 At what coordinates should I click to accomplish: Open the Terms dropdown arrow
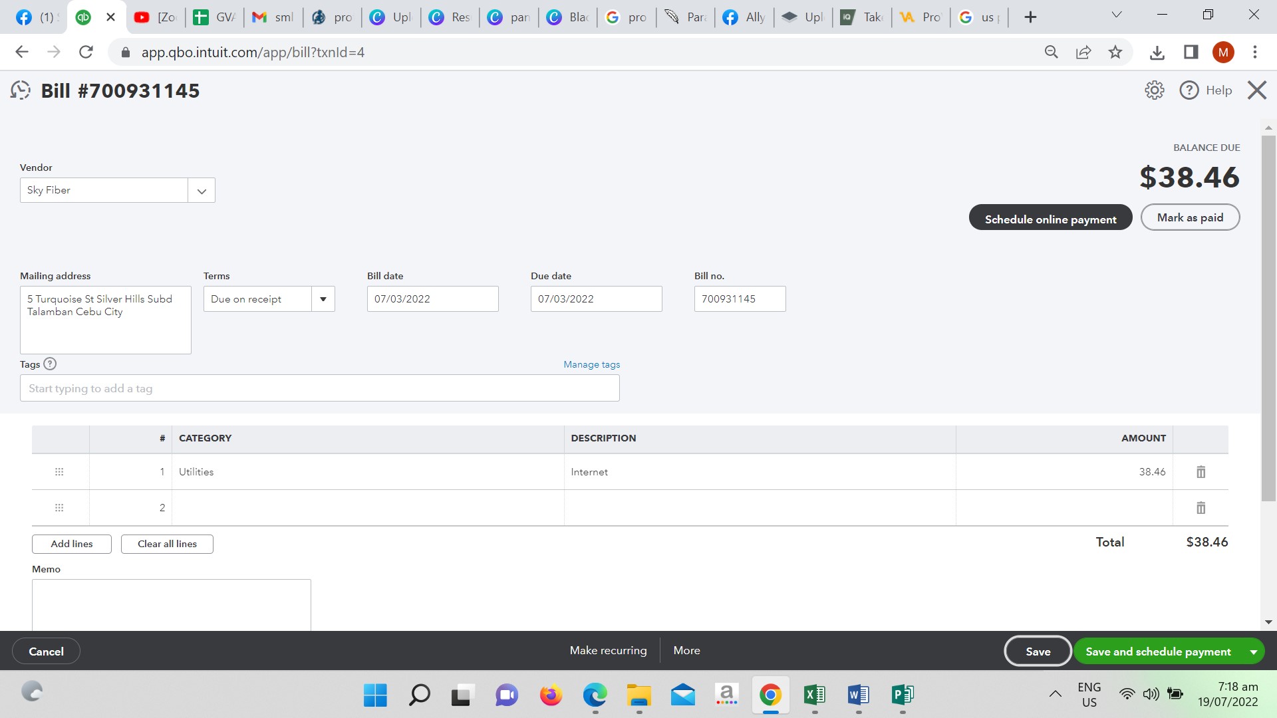click(x=323, y=299)
